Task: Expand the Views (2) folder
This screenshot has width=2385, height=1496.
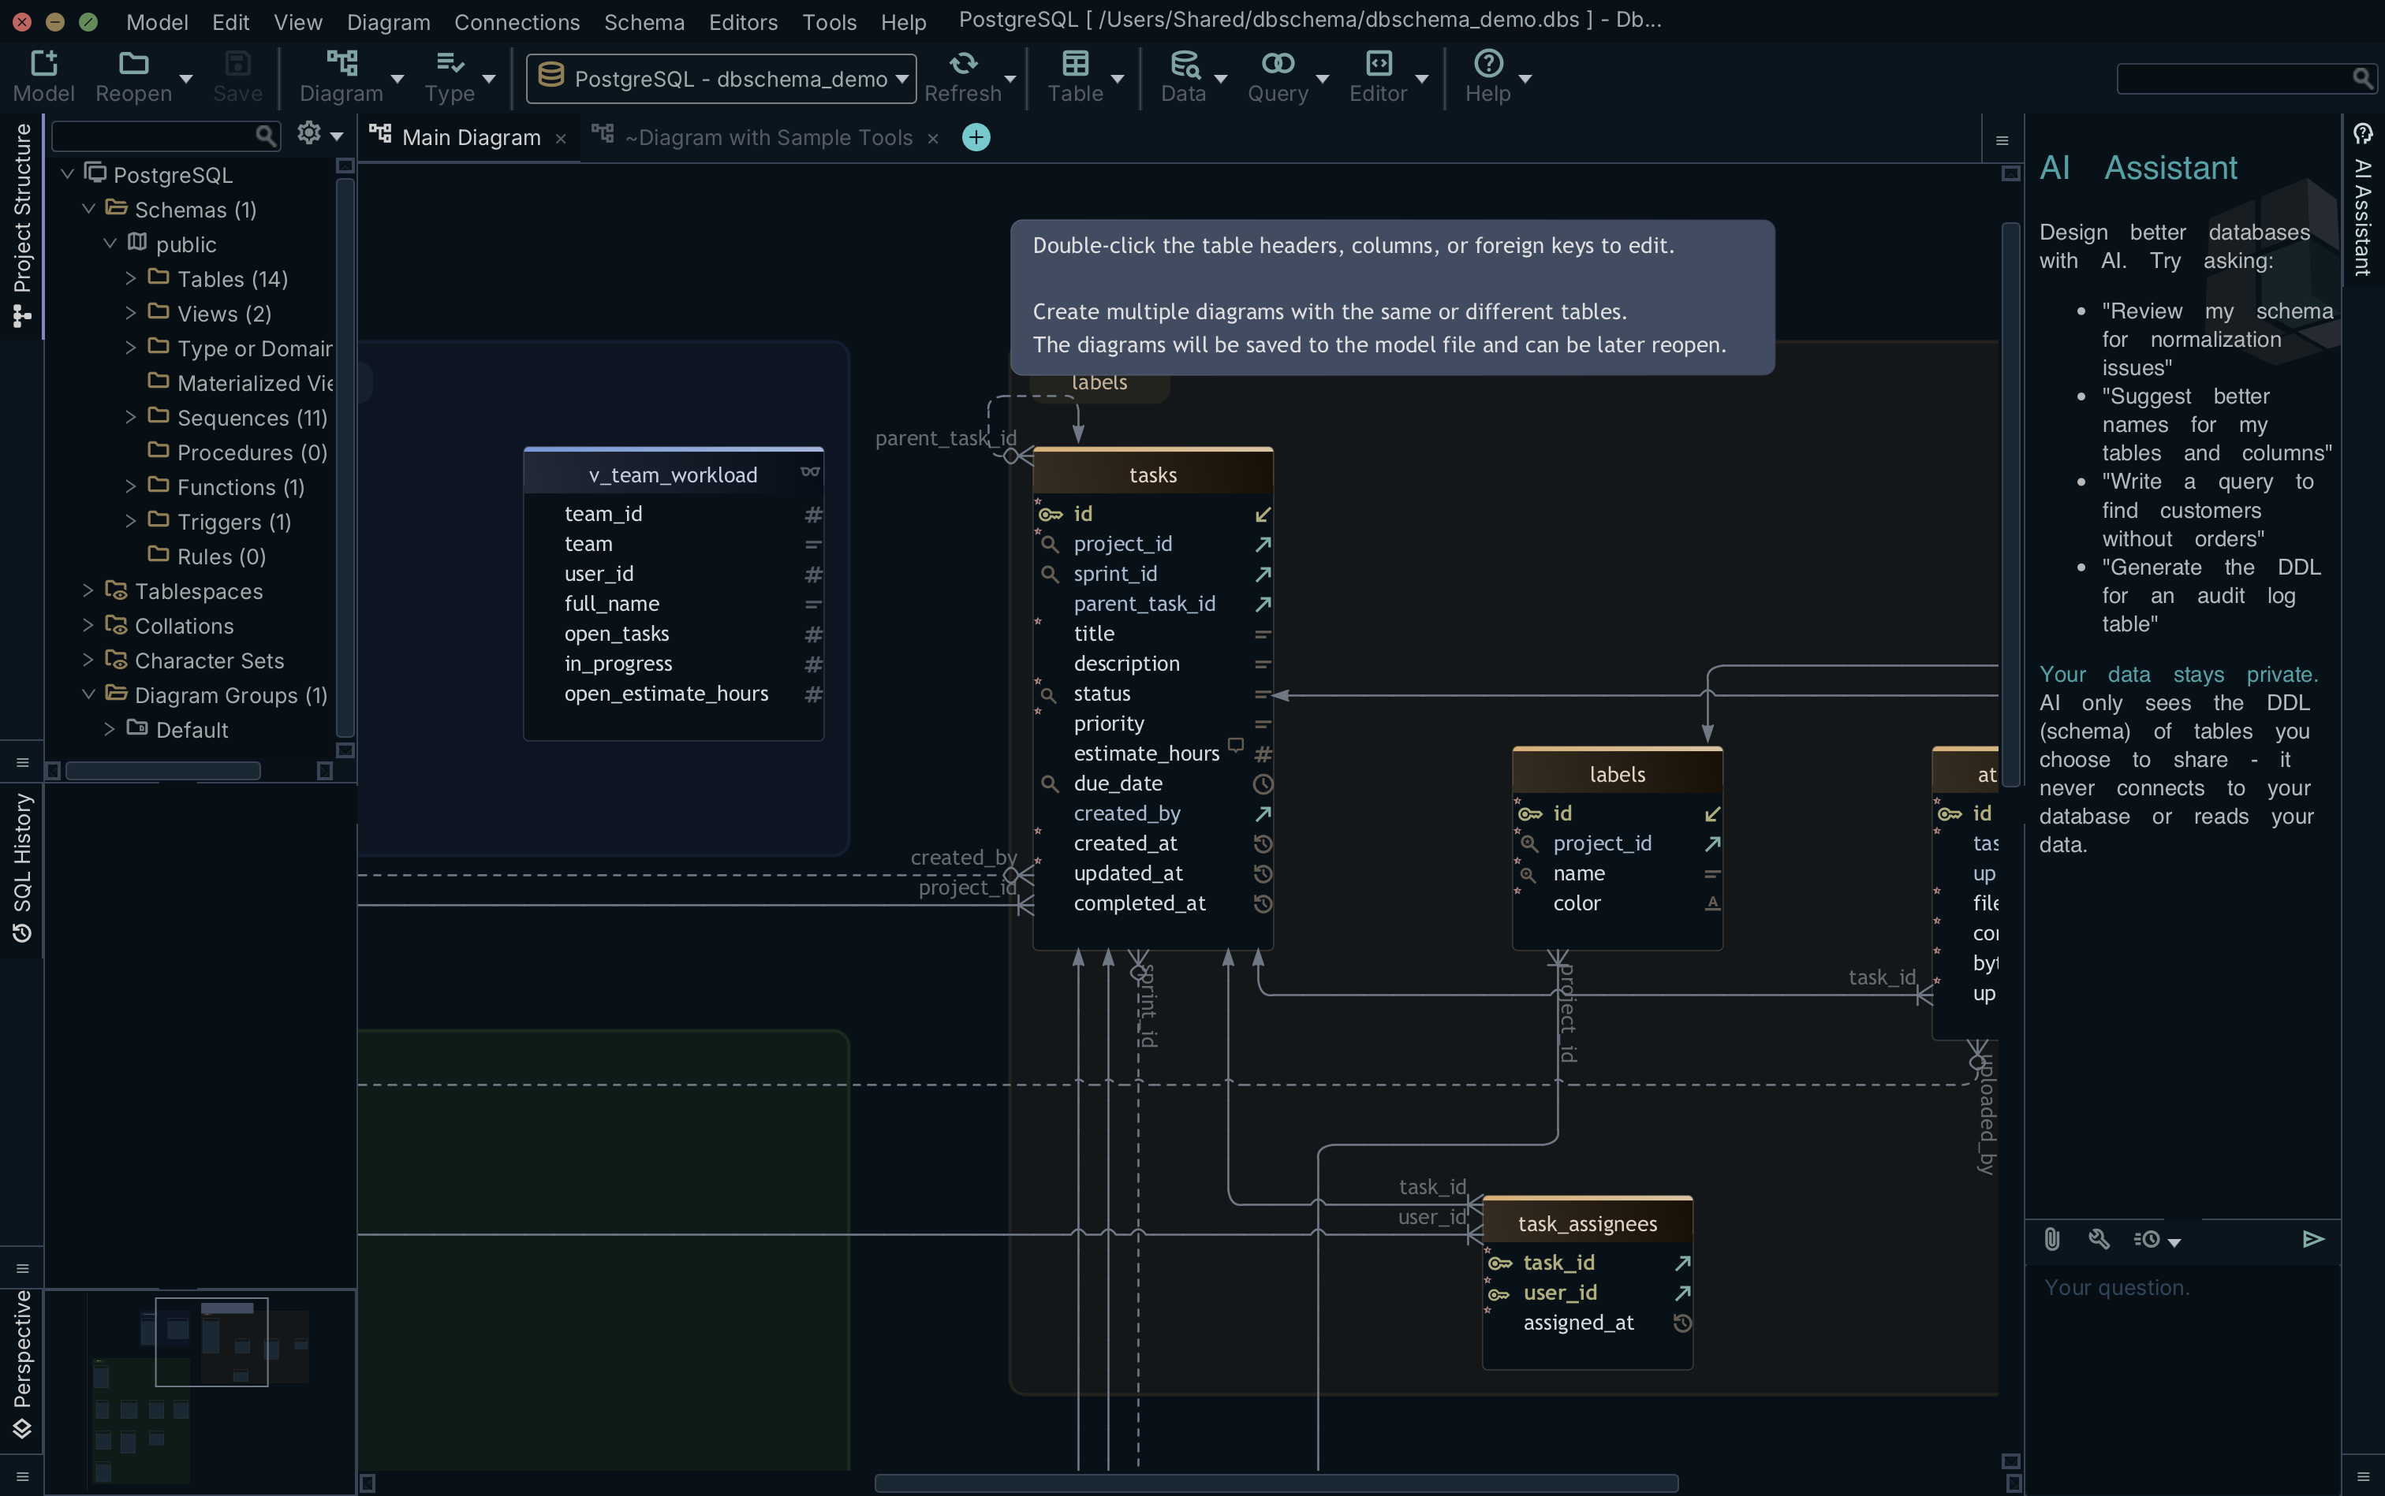Action: pyautogui.click(x=131, y=313)
